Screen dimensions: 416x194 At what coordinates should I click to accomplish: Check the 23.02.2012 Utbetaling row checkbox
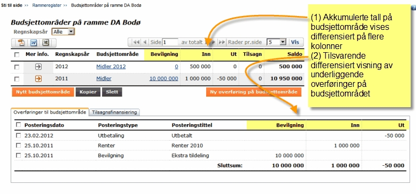click(18, 135)
